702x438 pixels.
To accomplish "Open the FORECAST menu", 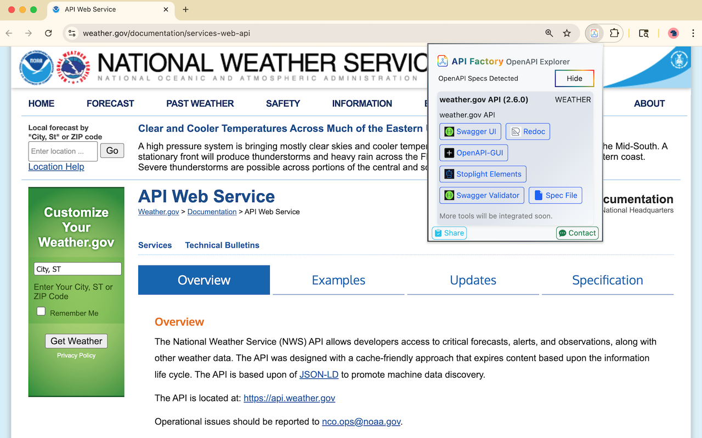I will [x=110, y=103].
